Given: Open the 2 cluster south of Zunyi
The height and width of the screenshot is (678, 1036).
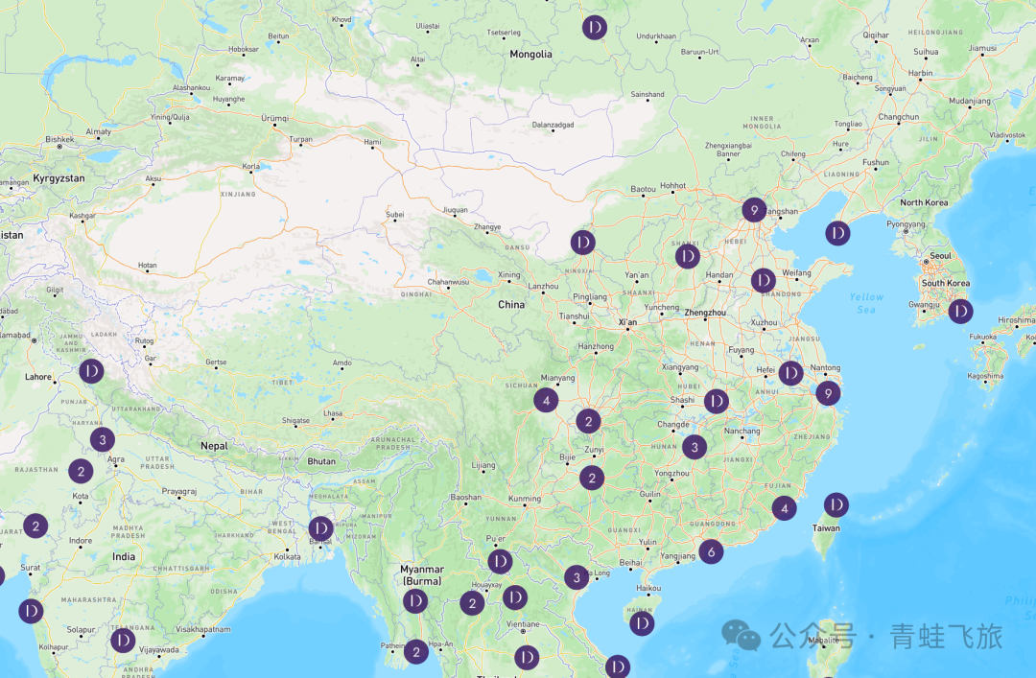Looking at the screenshot, I should (592, 478).
